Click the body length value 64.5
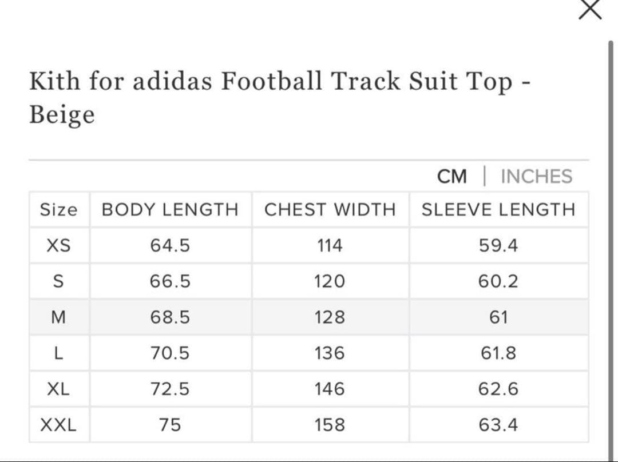This screenshot has height=462, width=618. [x=169, y=245]
